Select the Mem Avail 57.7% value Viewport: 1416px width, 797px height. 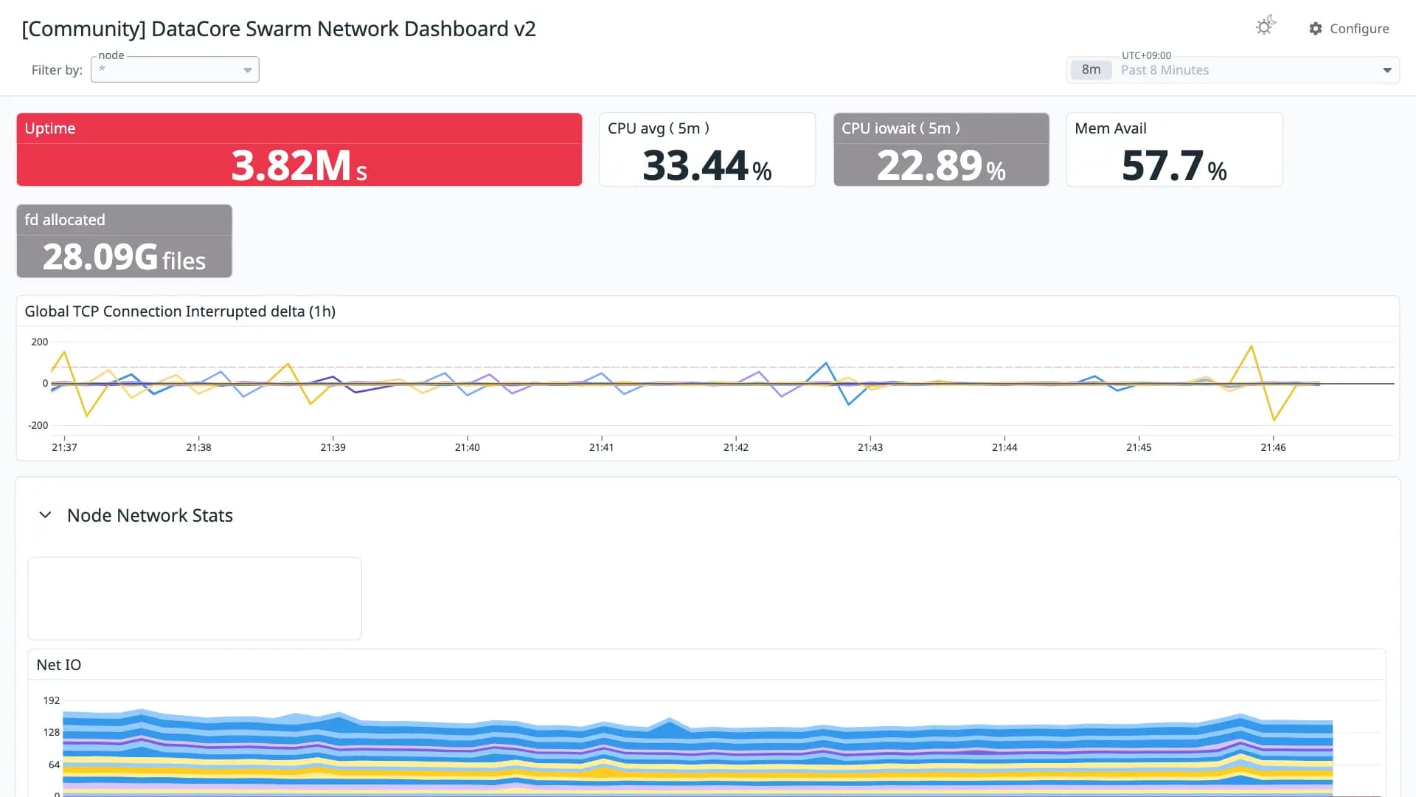point(1174,165)
